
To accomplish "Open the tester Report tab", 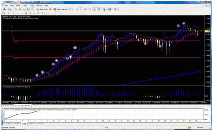I will pyautogui.click(x=32, y=124).
